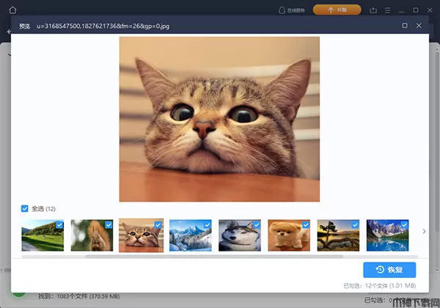440x308 pixels.
Task: Select the tree sunset thumbnail
Action: 338,235
